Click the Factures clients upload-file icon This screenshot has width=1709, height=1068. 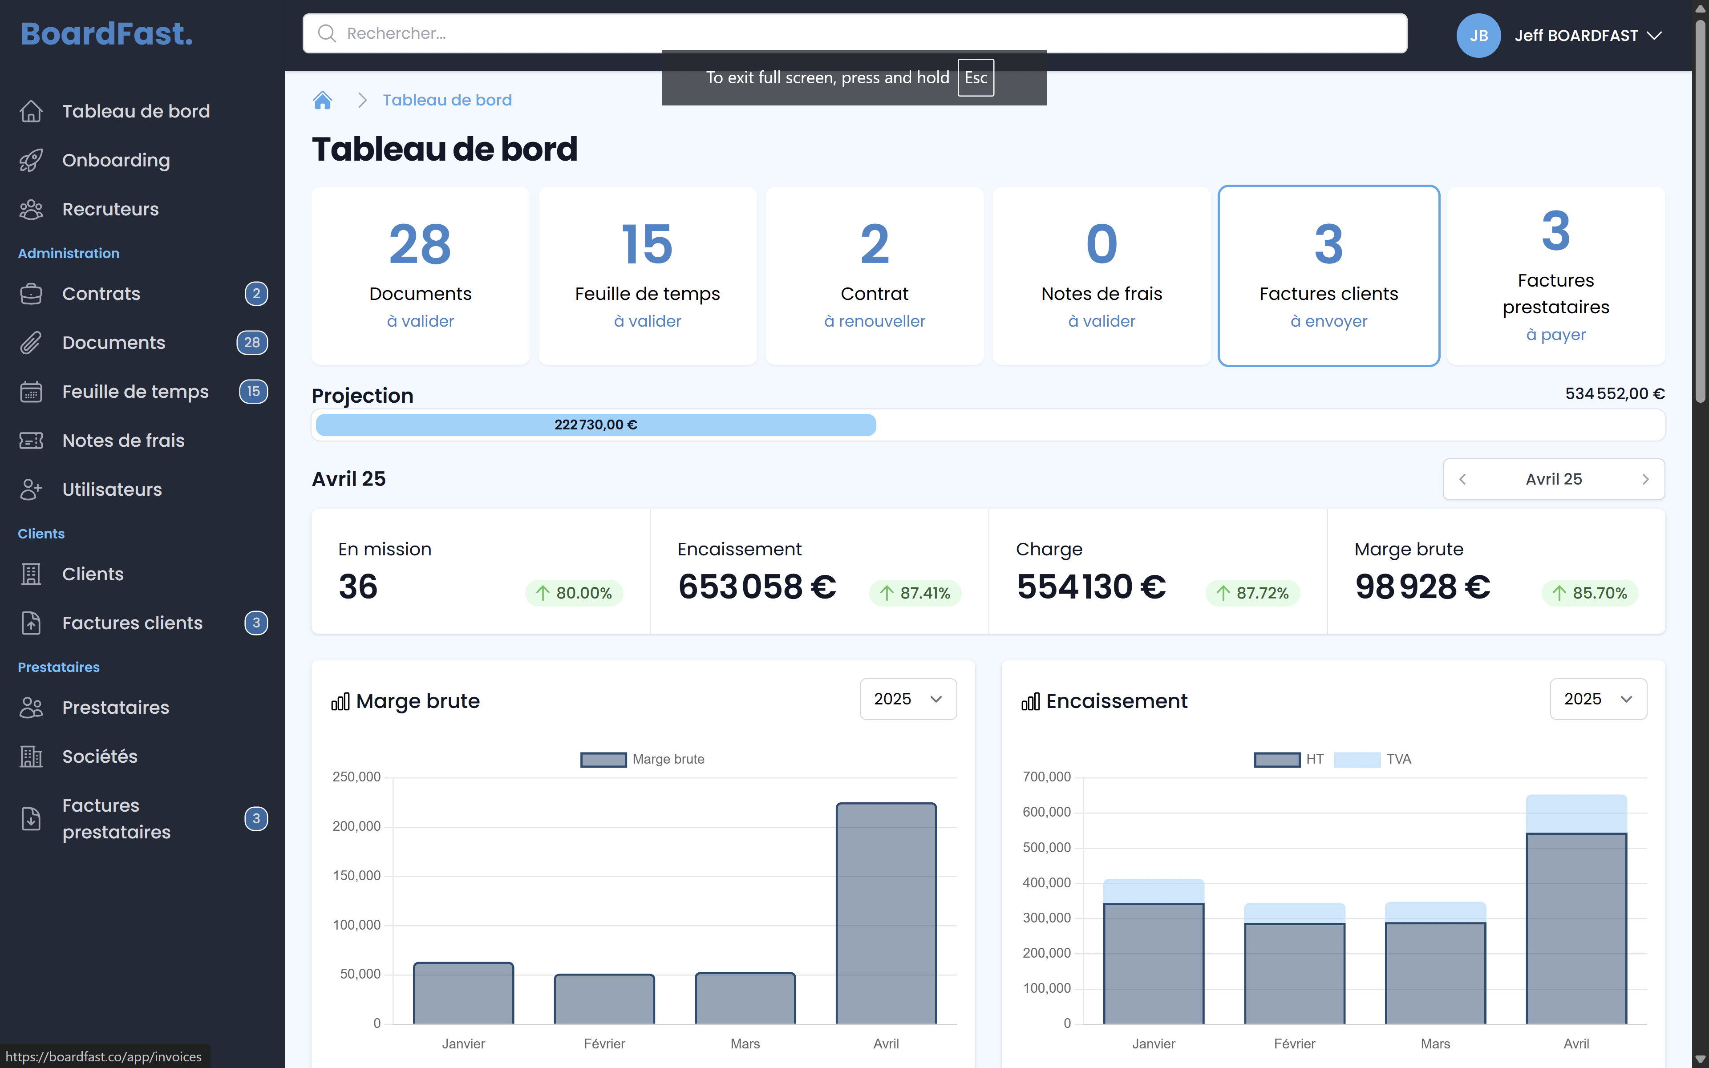click(x=31, y=623)
